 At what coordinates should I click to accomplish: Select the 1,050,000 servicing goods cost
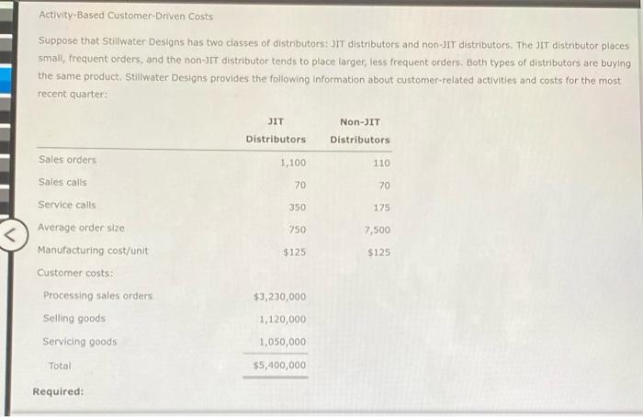coord(283,342)
